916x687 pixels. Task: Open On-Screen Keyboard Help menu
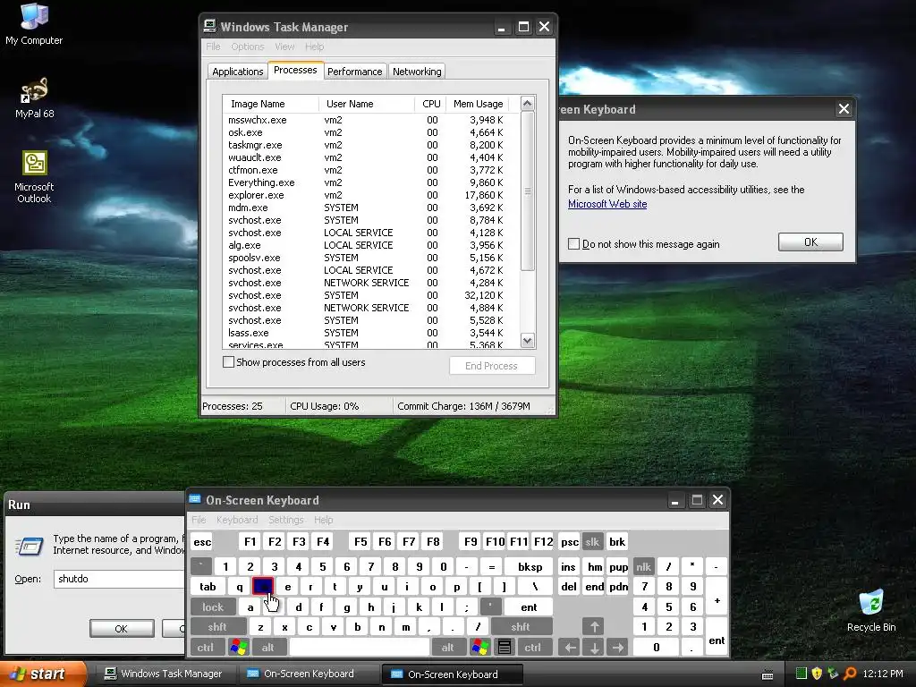tap(323, 520)
